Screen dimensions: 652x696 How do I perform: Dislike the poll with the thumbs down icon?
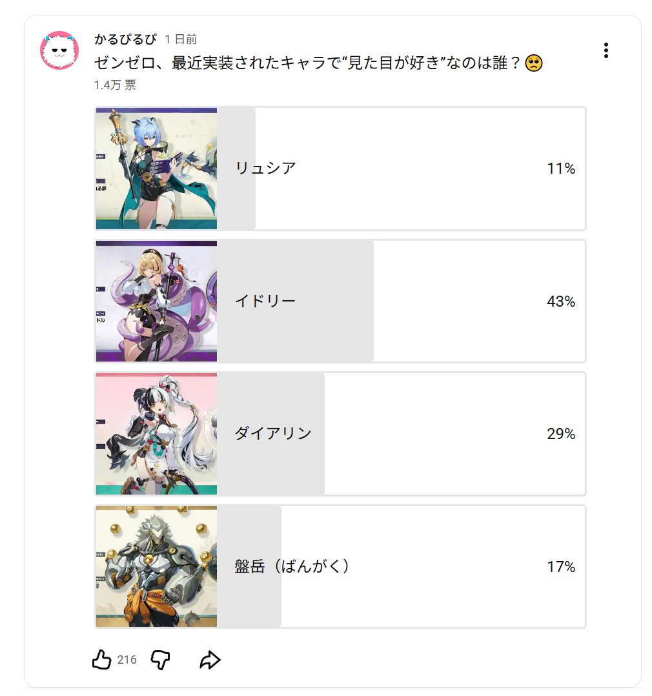[x=159, y=659]
